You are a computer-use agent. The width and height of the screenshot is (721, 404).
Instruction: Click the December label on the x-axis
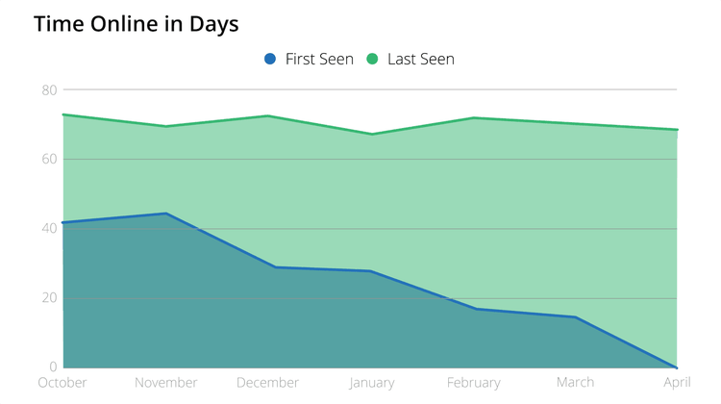pos(268,382)
